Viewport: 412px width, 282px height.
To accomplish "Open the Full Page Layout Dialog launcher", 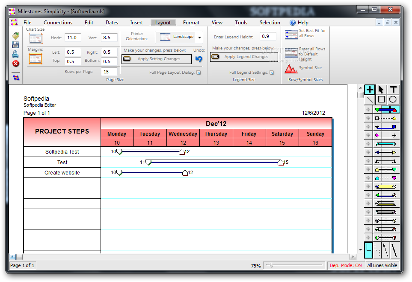I will click(199, 73).
